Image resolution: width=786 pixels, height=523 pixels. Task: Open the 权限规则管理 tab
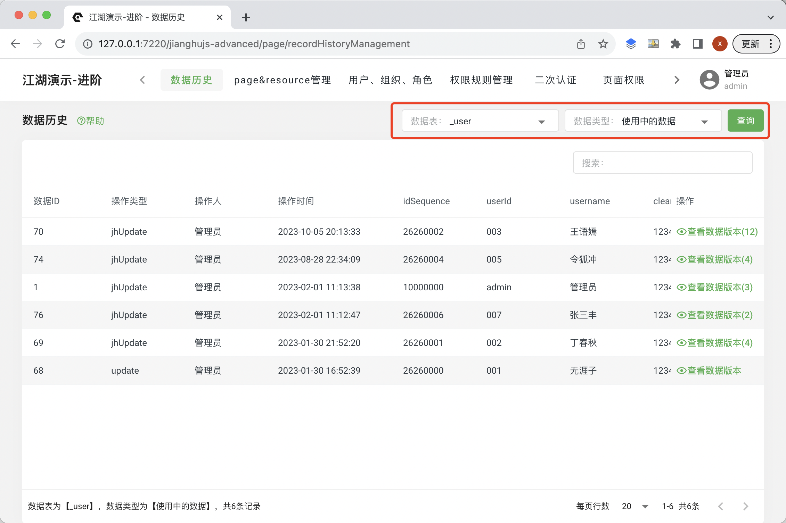coord(481,80)
